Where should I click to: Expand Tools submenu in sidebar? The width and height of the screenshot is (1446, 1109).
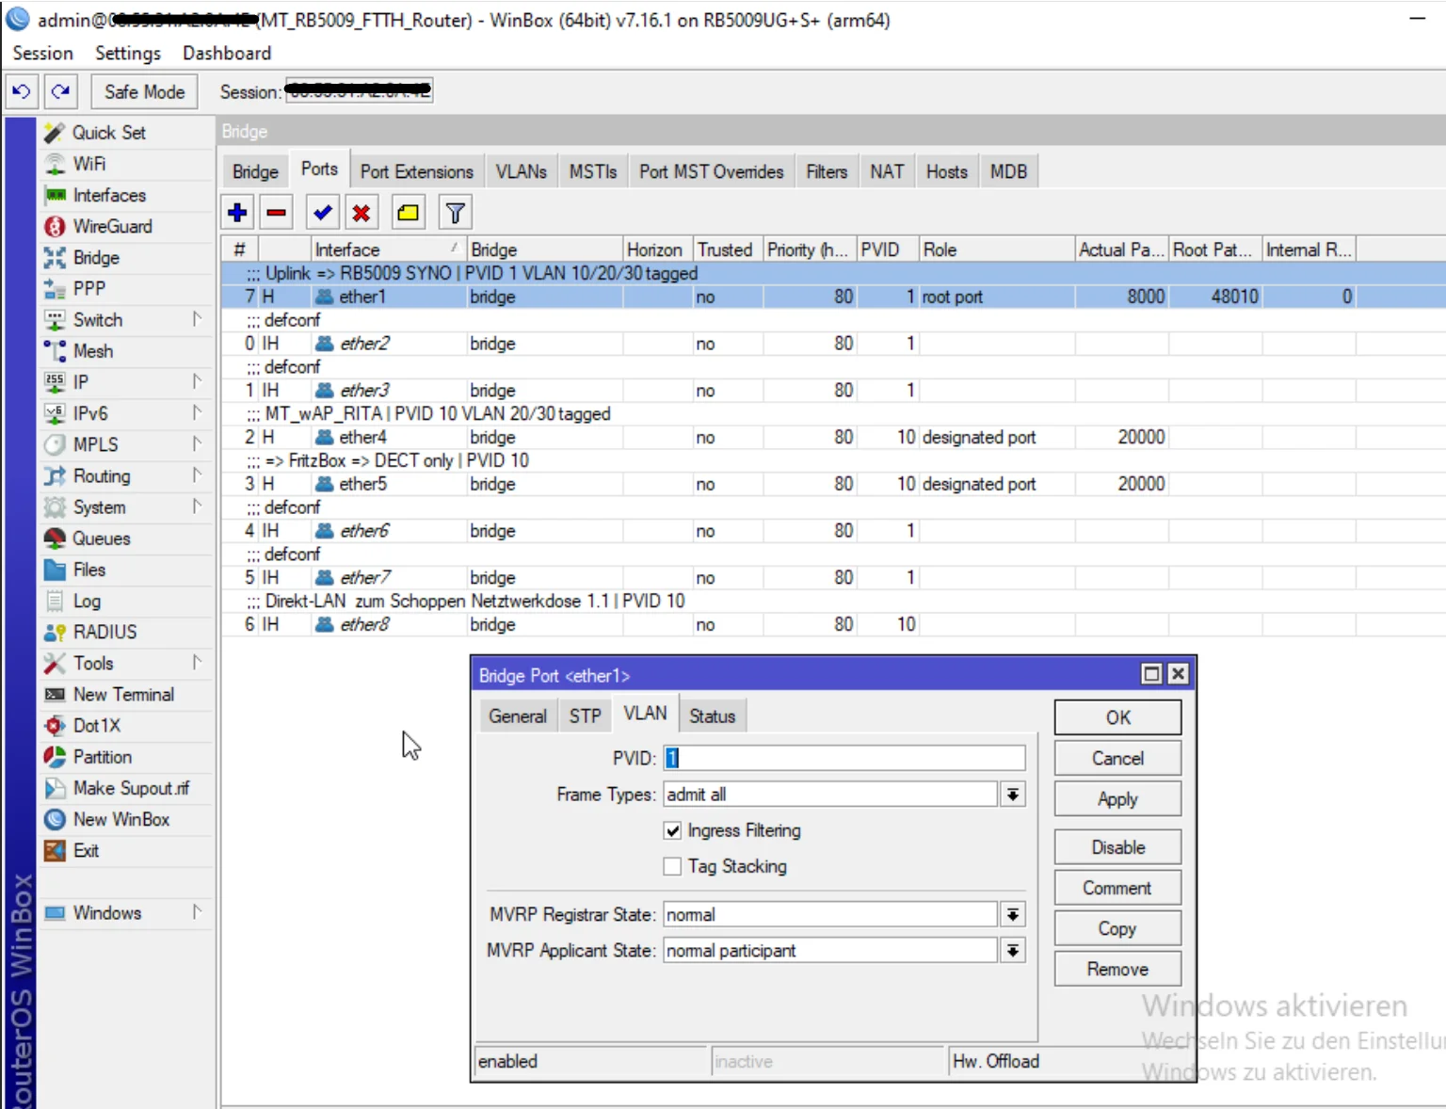tap(197, 663)
